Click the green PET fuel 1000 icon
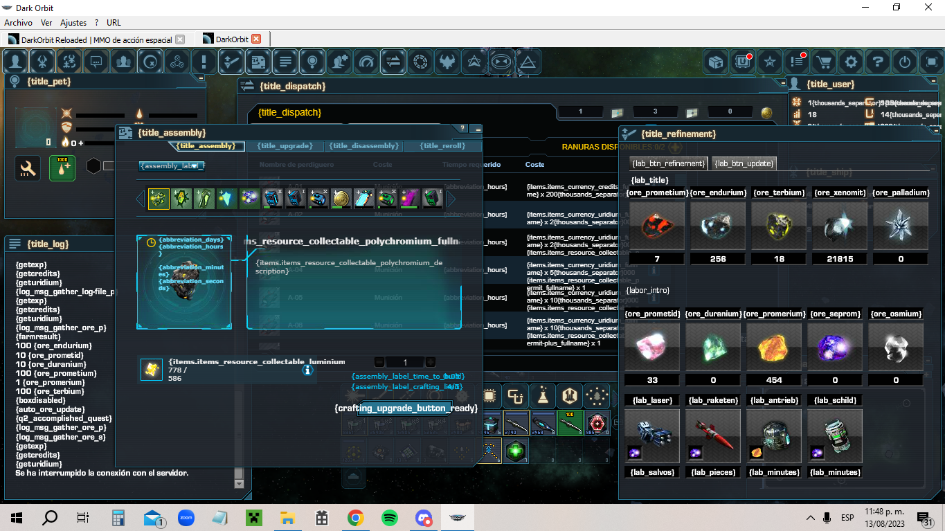The width and height of the screenshot is (945, 531). (x=62, y=168)
